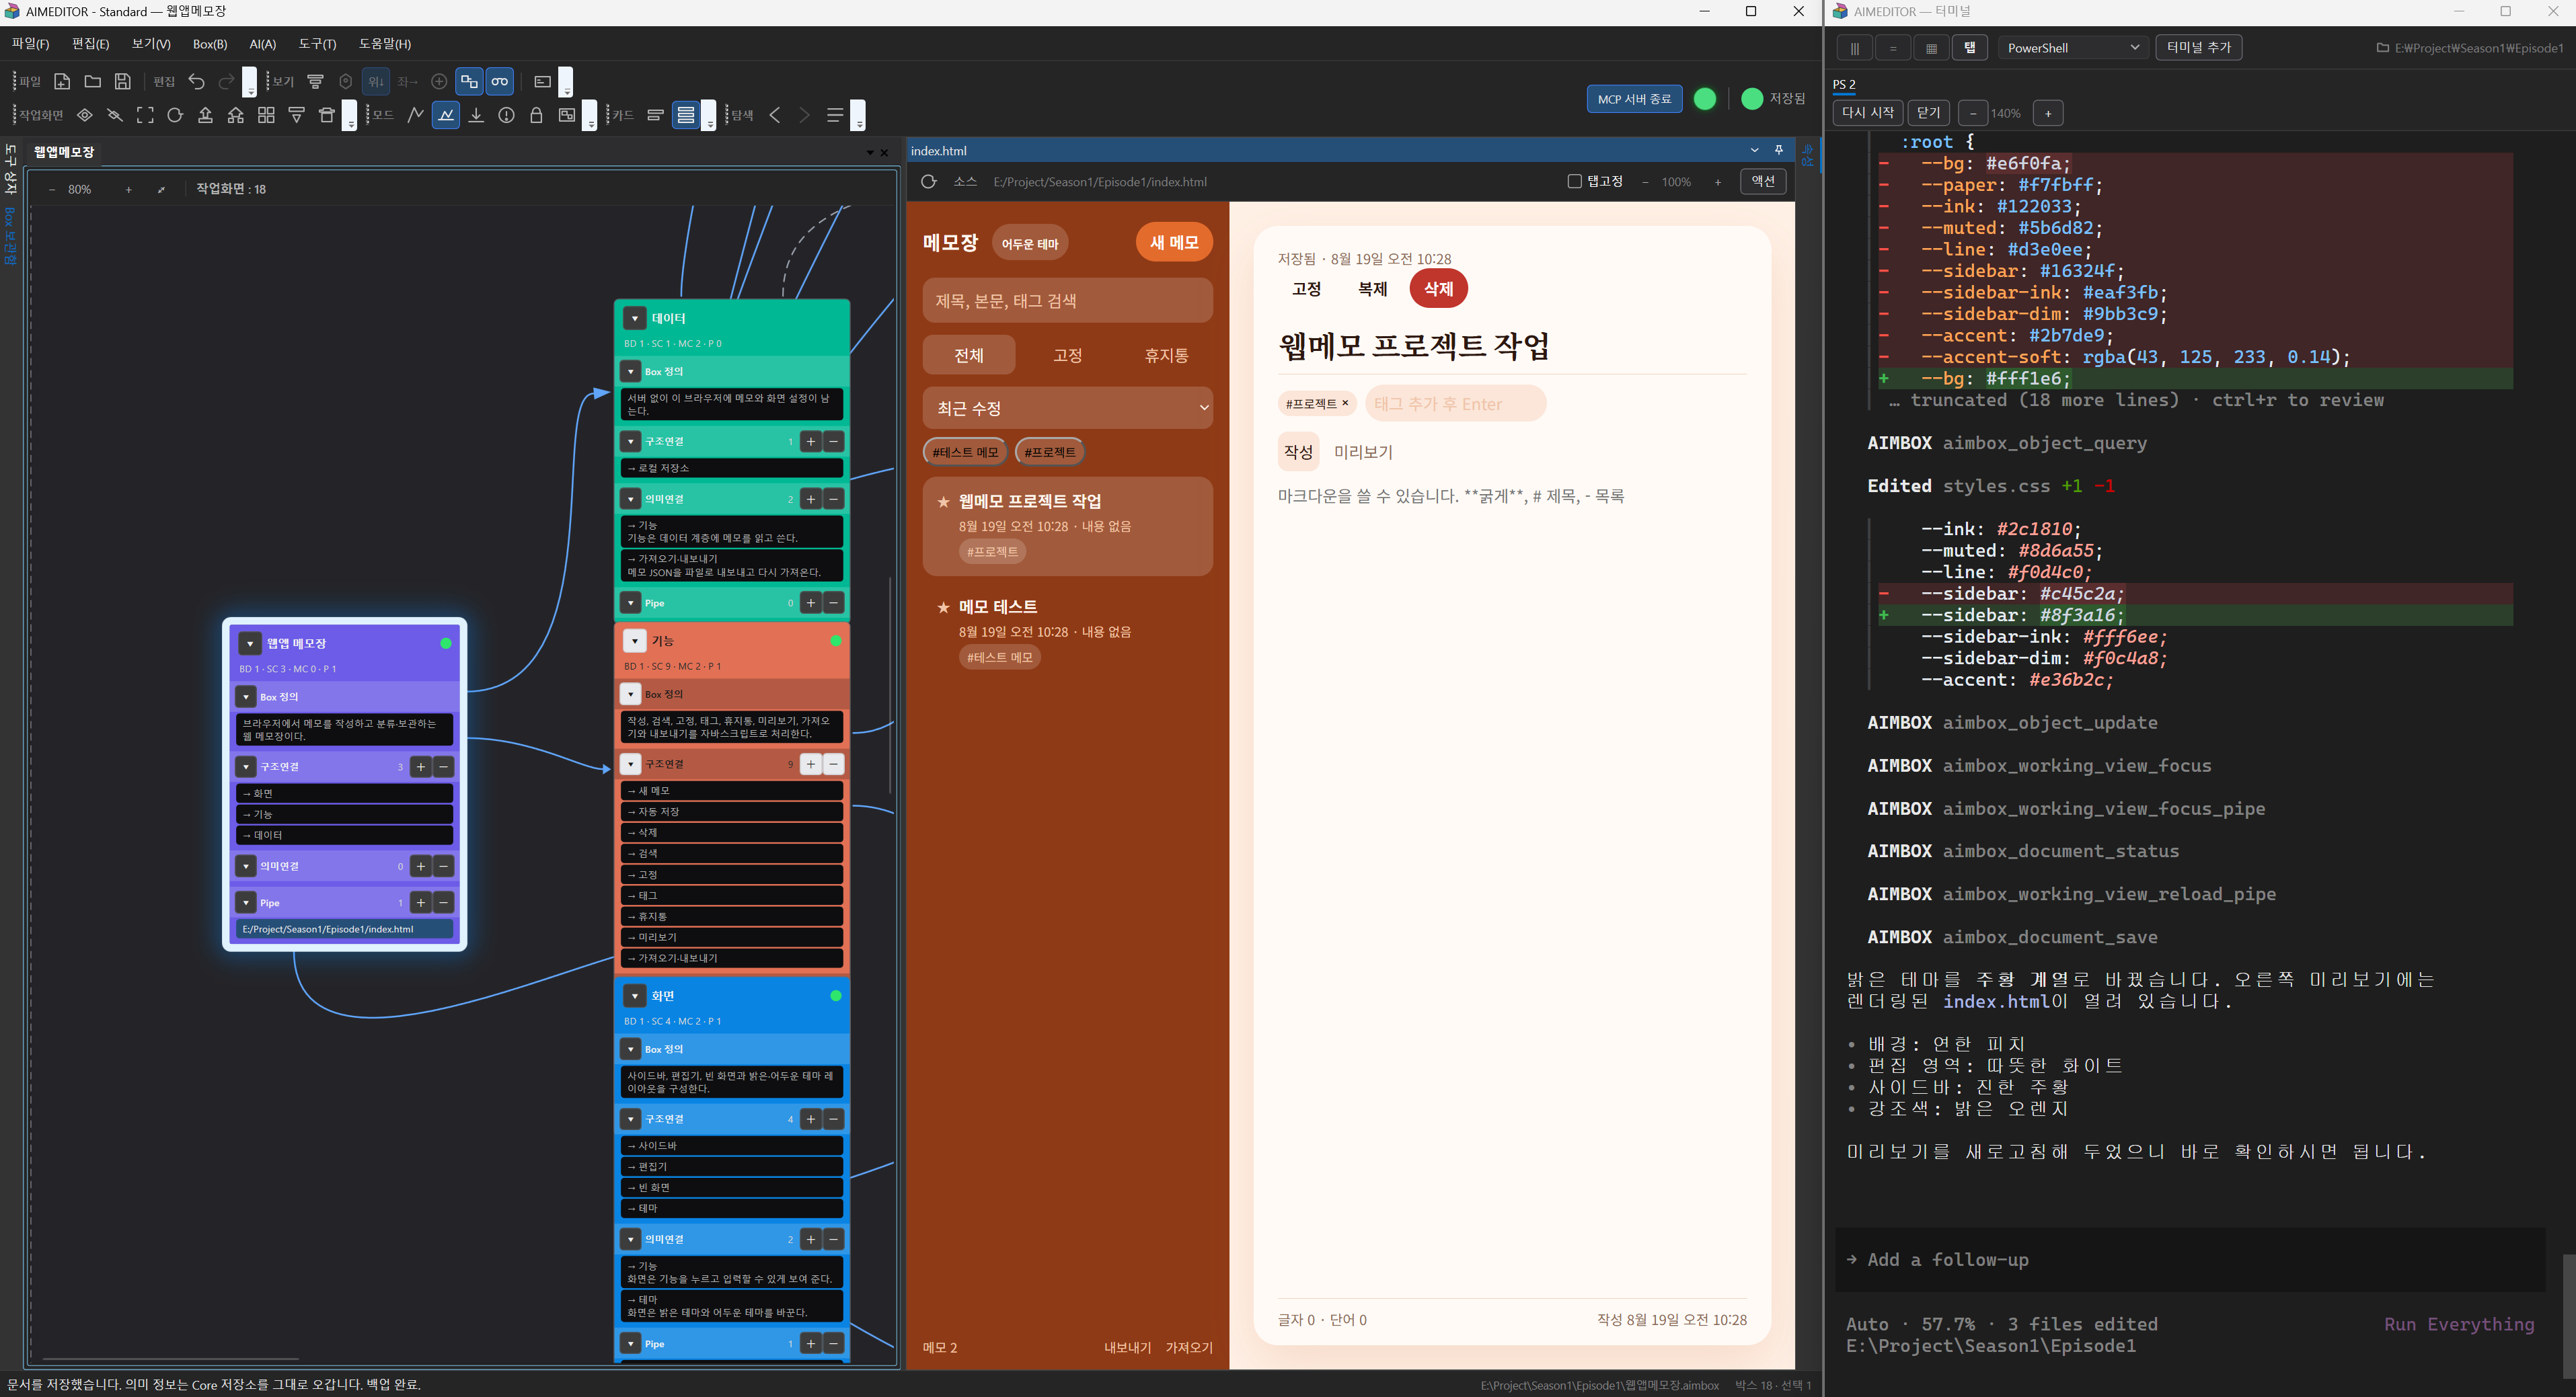Click 터미널 추가 in the terminal window
2576x1397 pixels.
pyautogui.click(x=2198, y=48)
